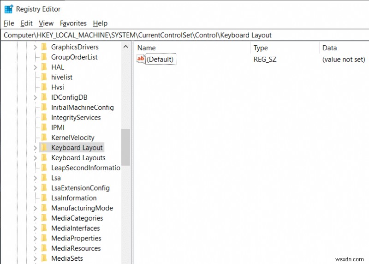The height and width of the screenshot is (264, 369).
Task: Click the IPMI folder icon
Action: [44, 127]
